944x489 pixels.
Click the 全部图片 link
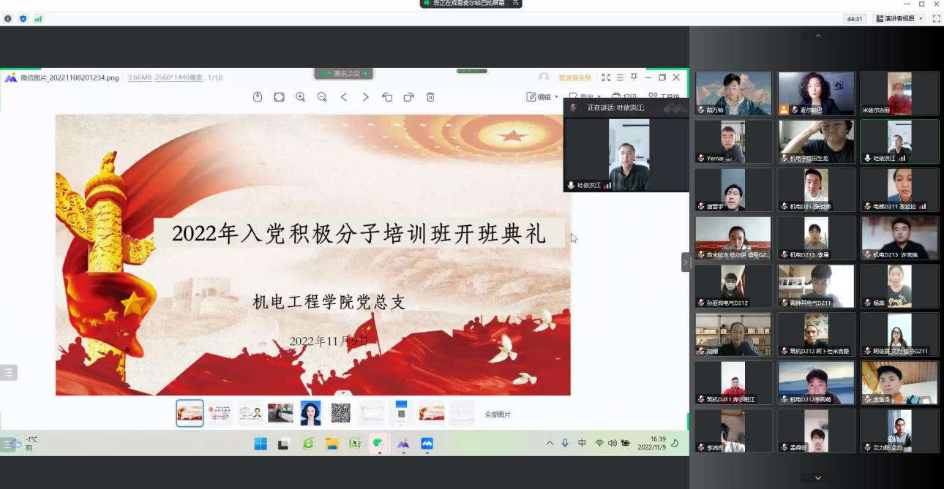(x=498, y=414)
